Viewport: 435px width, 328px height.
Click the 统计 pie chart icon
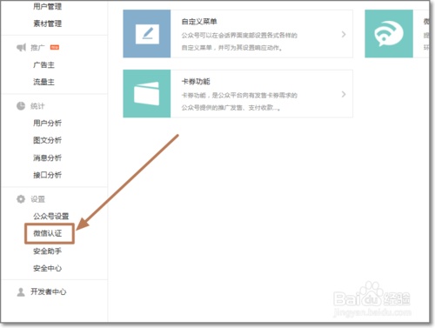(21, 106)
